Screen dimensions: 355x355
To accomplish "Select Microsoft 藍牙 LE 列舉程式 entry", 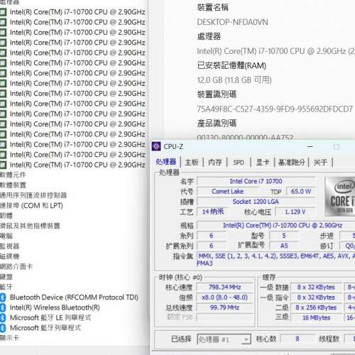I will coord(50,317).
